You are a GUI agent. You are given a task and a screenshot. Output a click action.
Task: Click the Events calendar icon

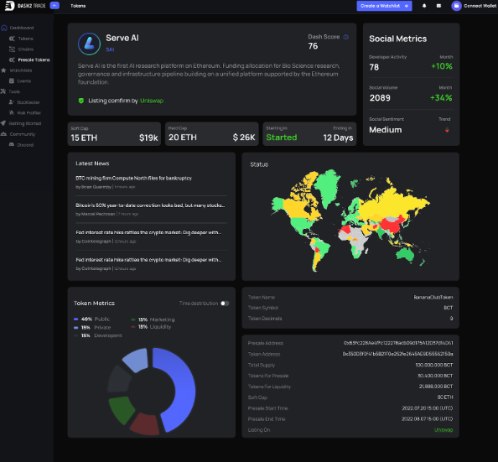coord(12,80)
